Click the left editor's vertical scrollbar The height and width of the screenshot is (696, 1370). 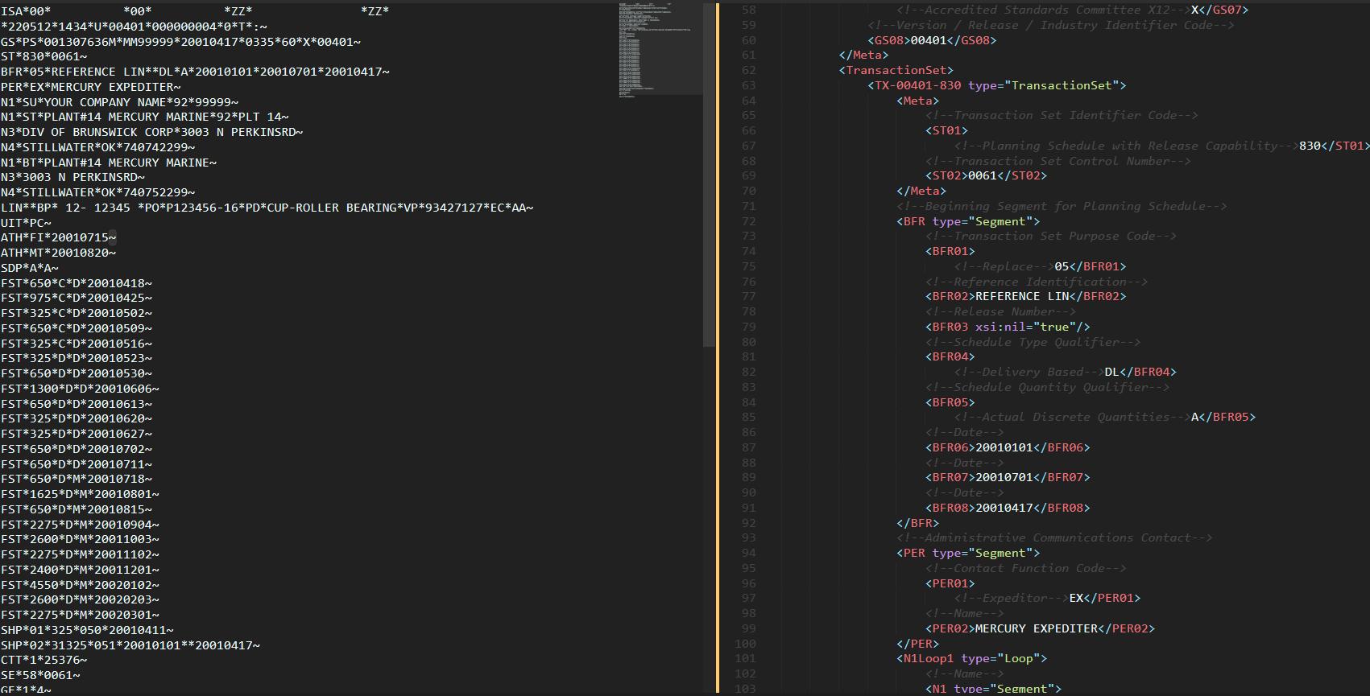tap(708, 177)
